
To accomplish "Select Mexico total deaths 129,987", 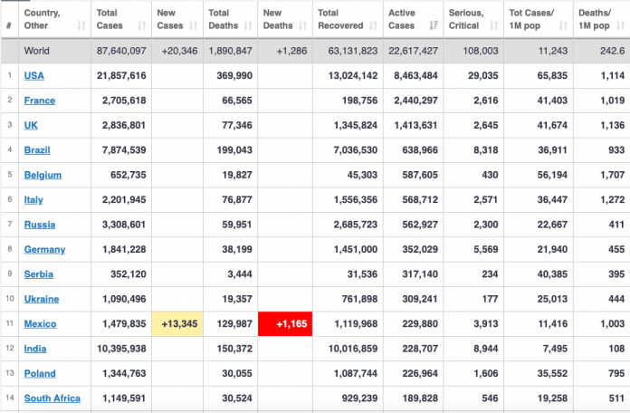I will pos(234,323).
